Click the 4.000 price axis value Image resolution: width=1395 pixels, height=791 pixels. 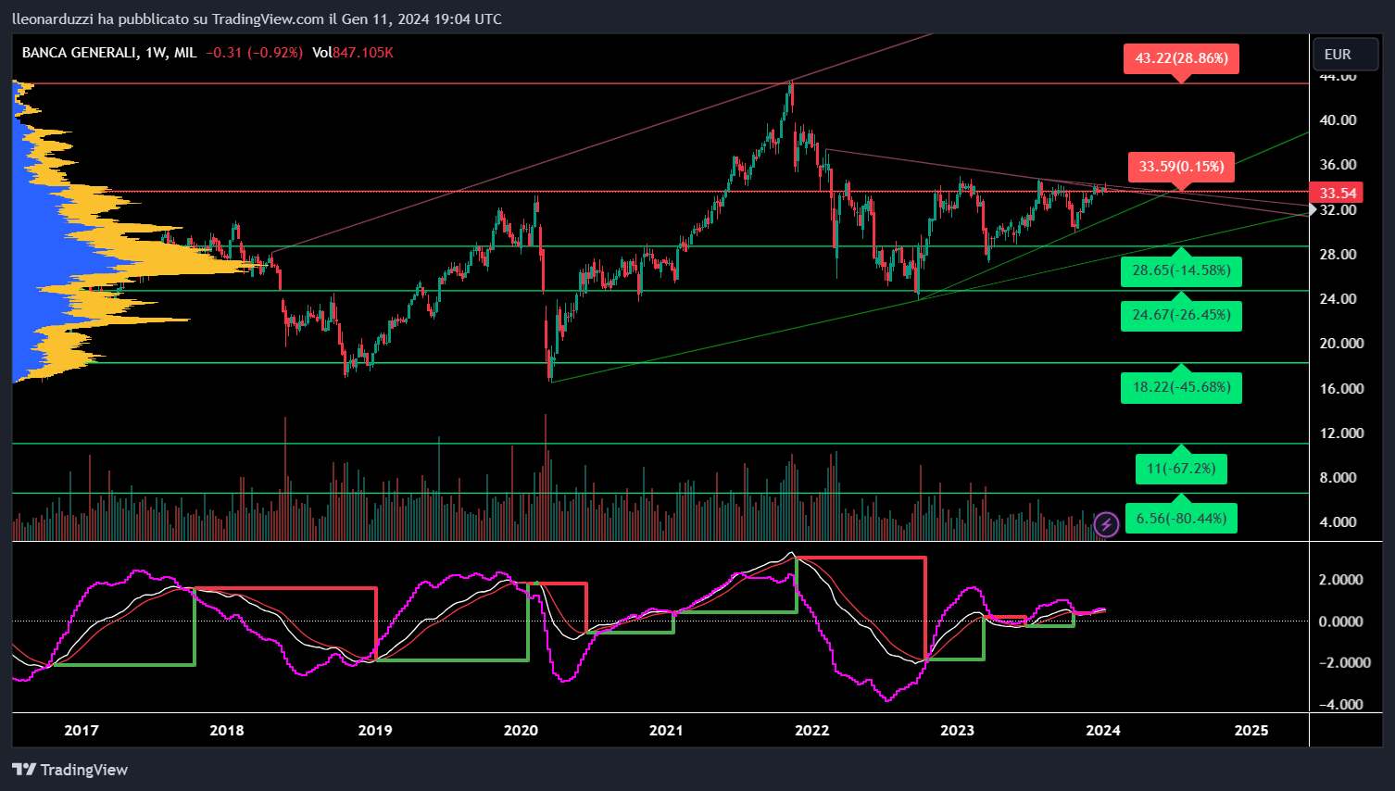(1338, 522)
